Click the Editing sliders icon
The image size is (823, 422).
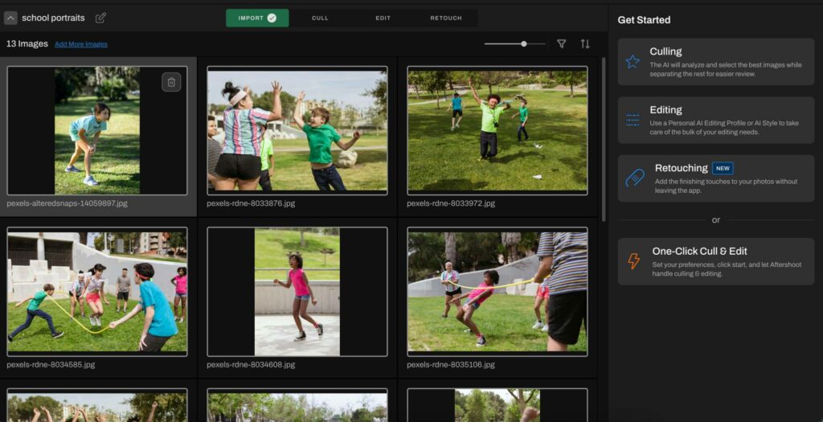(x=633, y=121)
